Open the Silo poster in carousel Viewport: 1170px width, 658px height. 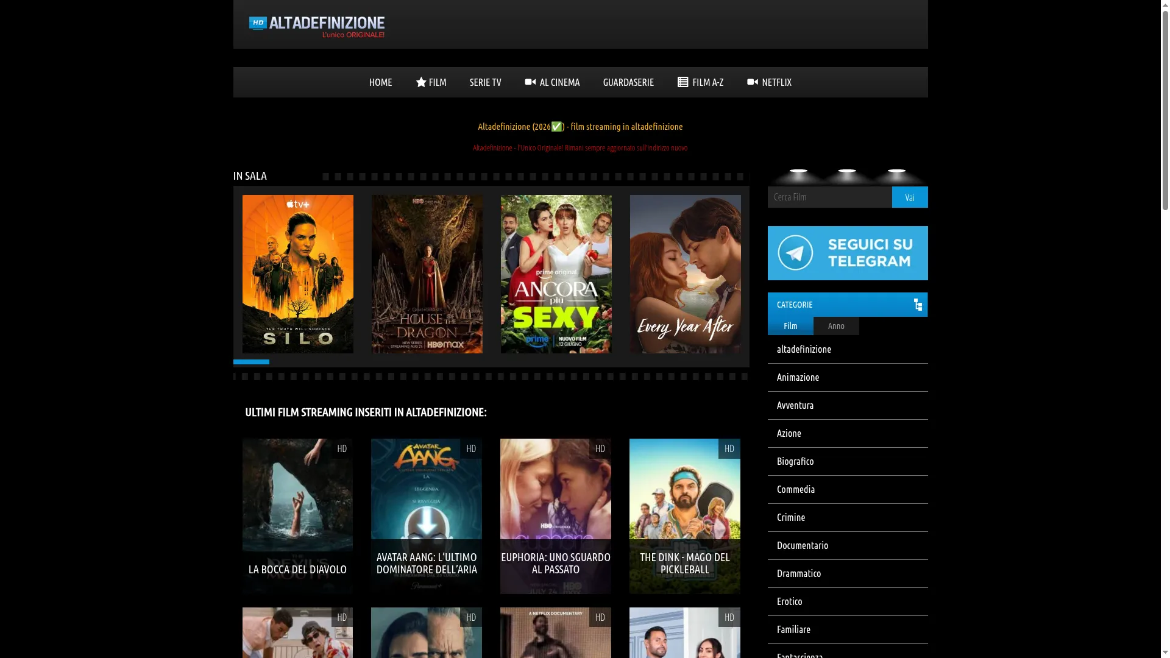tap(298, 274)
